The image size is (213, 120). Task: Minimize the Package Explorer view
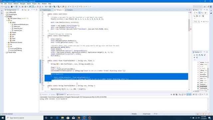(34, 10)
